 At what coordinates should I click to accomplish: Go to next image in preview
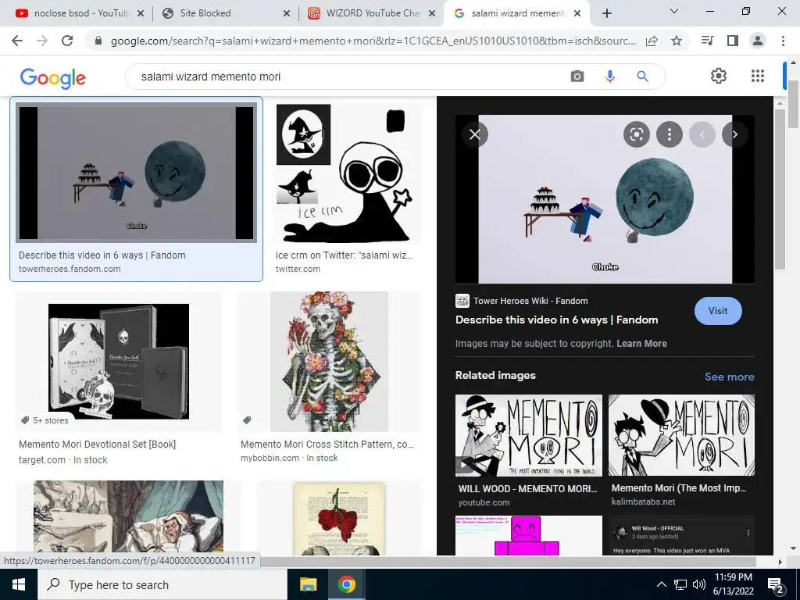coord(734,134)
